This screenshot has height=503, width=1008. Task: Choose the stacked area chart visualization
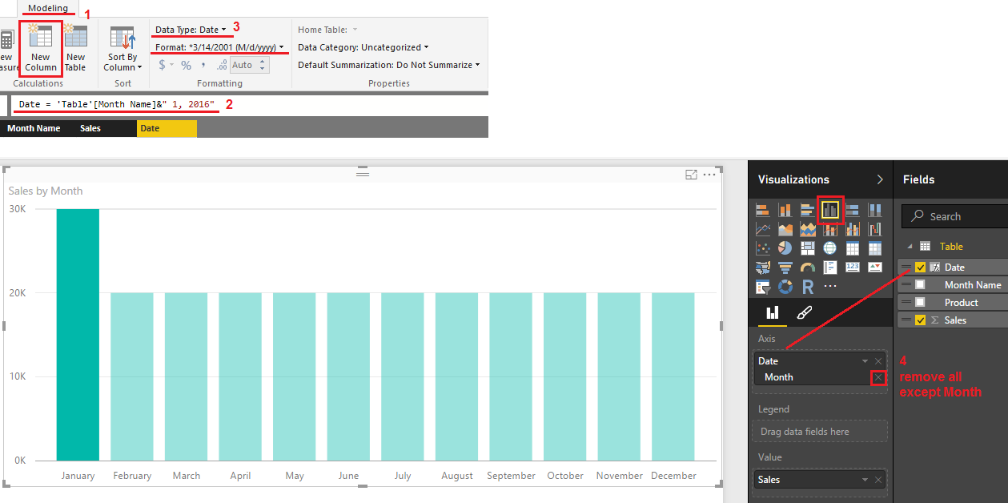coord(808,229)
